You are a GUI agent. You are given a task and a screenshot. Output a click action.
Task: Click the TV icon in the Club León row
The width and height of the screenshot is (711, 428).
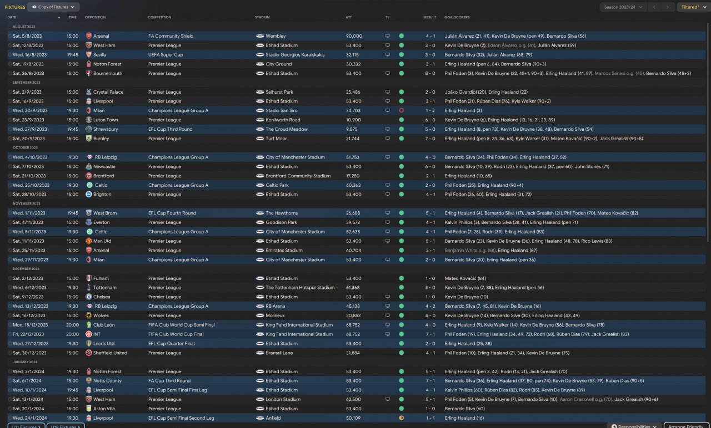[388, 325]
